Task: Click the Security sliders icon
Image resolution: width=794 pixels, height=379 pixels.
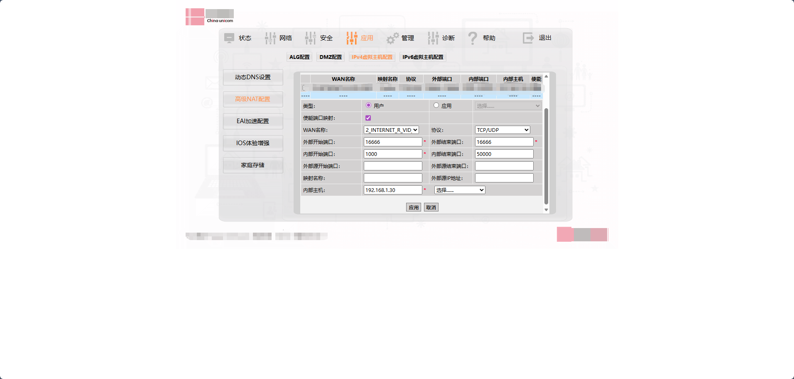Action: pos(311,38)
